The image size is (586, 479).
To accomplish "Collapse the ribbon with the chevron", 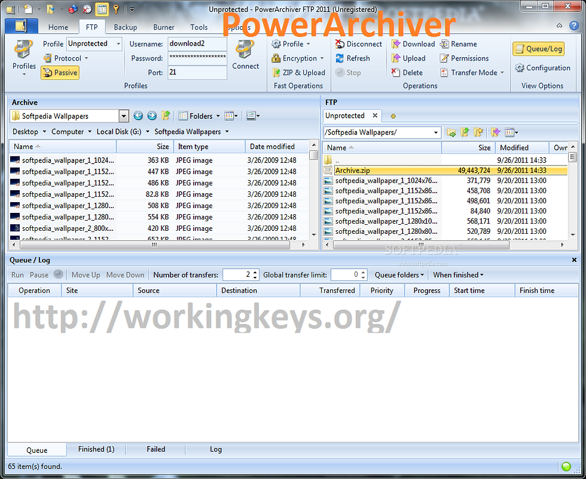I will pyautogui.click(x=559, y=26).
